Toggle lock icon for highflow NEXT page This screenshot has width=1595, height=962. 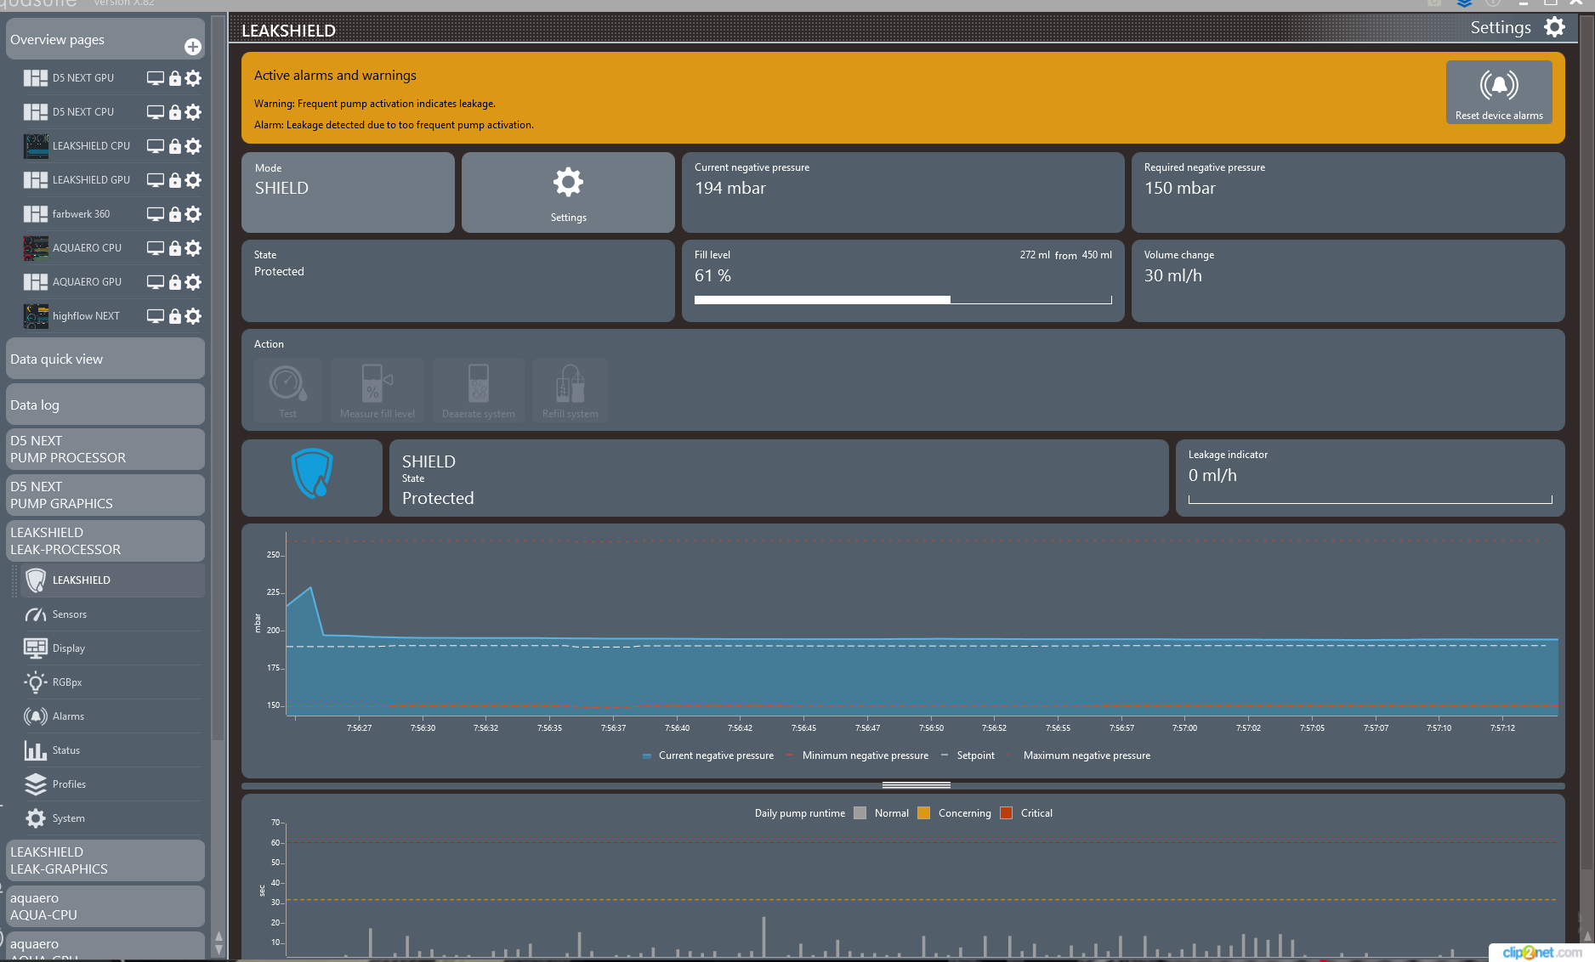pos(174,316)
